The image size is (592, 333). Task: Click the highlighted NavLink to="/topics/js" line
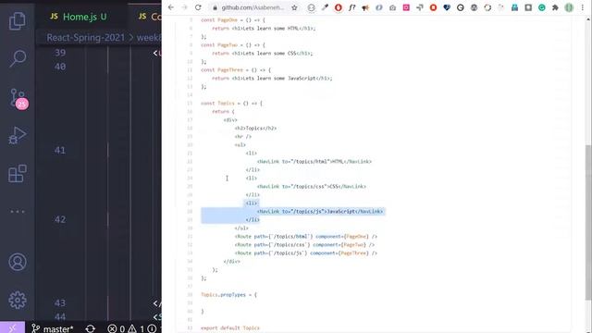[320, 212]
